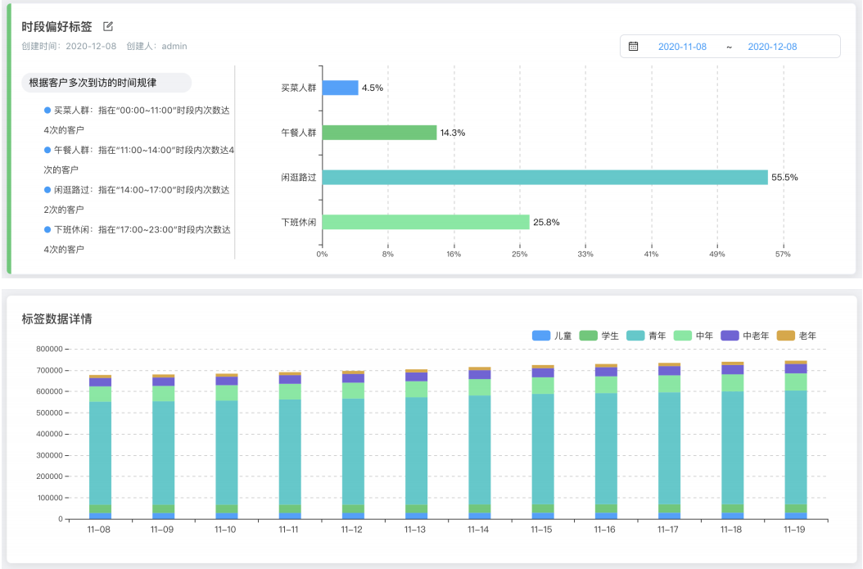Select the start date 2020-11-08 field
This screenshot has width=863, height=569.
[x=682, y=47]
